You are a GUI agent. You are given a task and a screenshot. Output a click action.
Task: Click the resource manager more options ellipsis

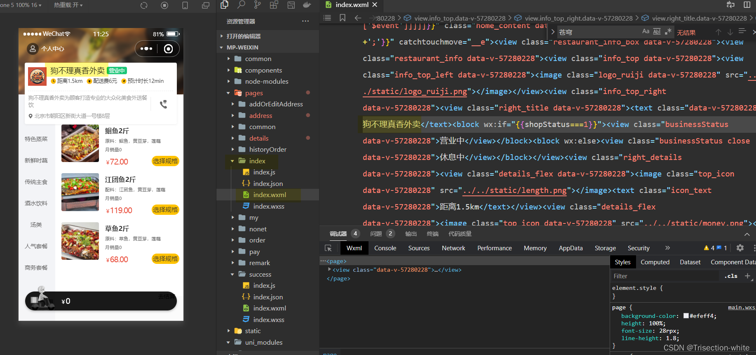305,21
